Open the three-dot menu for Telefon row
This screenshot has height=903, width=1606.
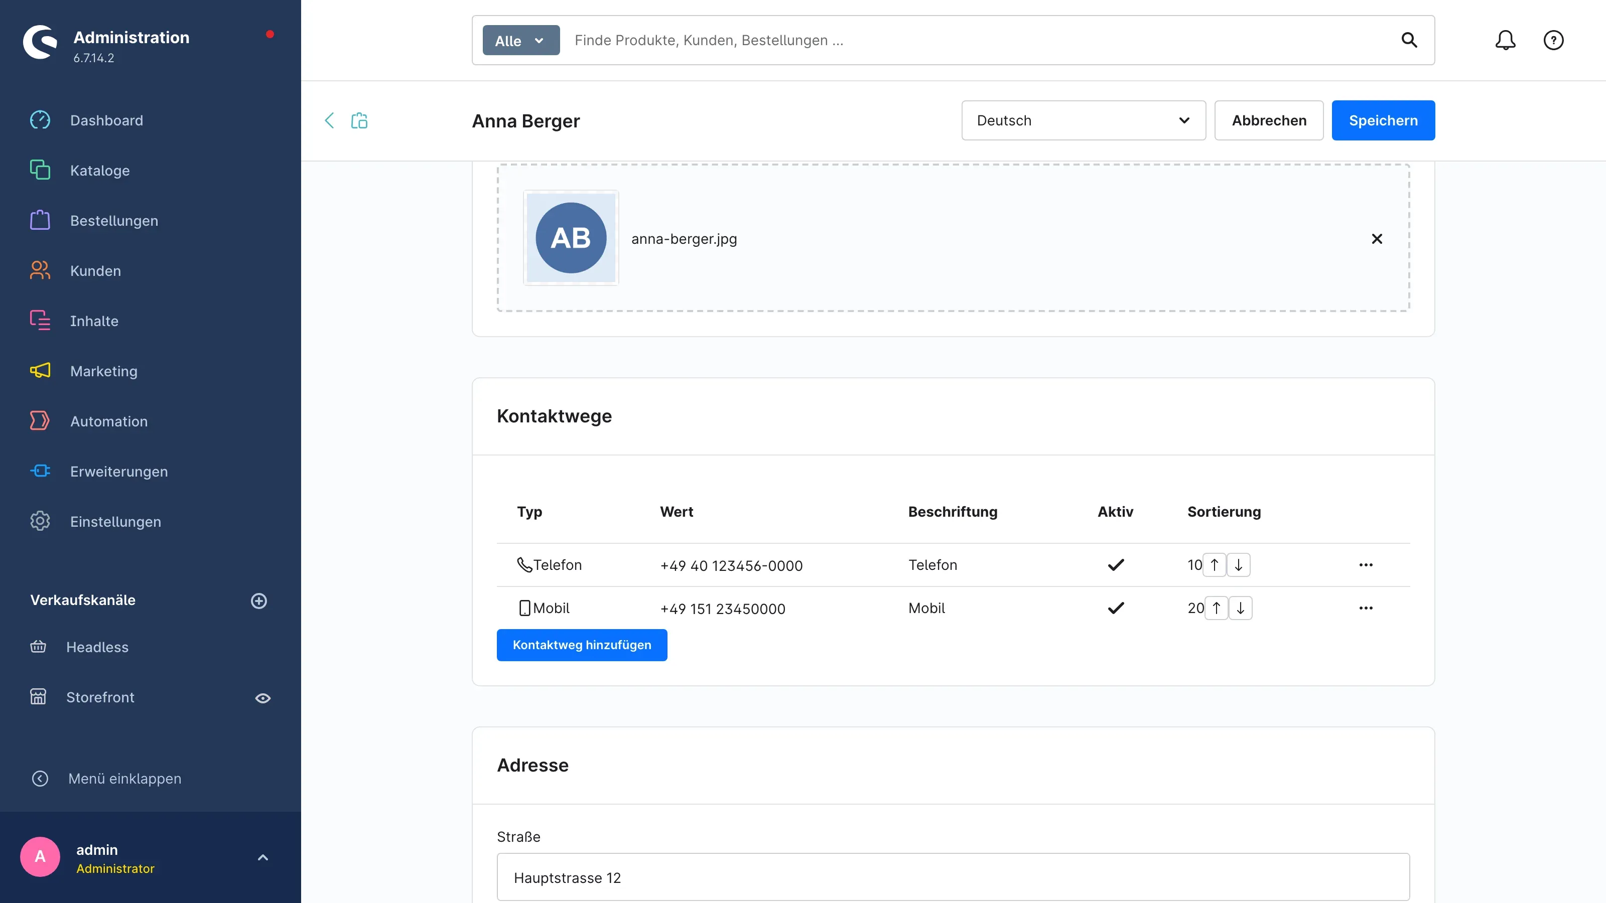(1365, 564)
